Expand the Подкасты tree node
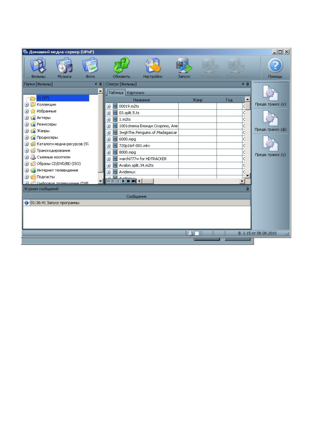 pos(27,177)
